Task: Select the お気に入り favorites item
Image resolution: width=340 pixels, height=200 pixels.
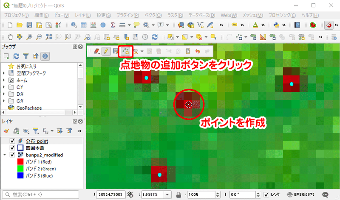Action: pyautogui.click(x=26, y=67)
